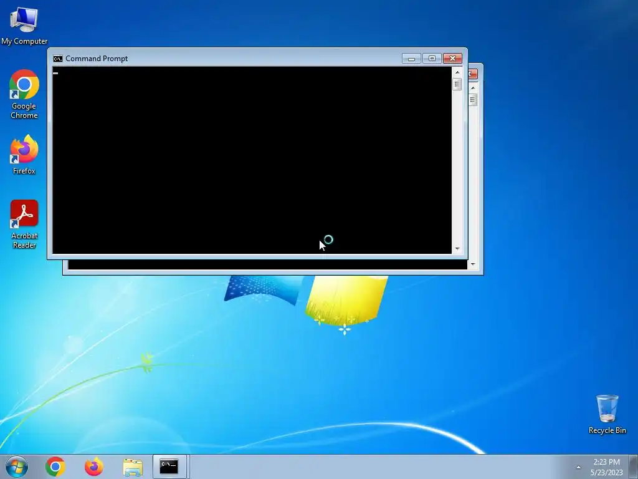Open the Acrobat Reader desktop shortcut
Viewport: 638px width, 479px height.
(x=24, y=224)
